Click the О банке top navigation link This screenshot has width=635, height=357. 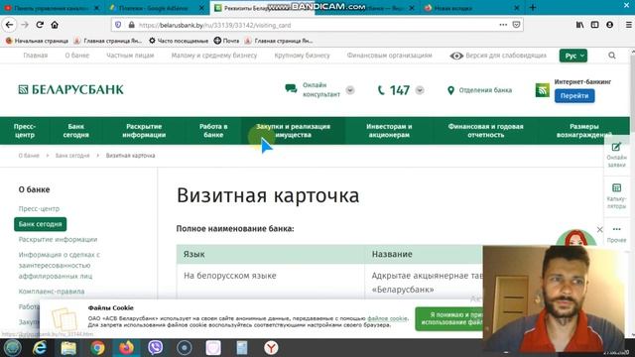[77, 56]
